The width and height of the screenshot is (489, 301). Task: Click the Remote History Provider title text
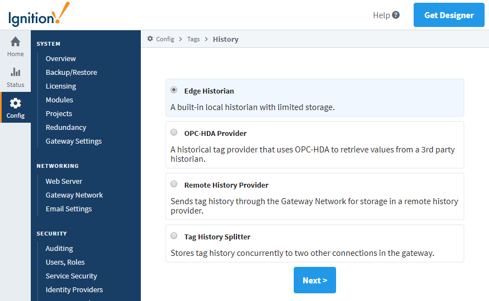(226, 185)
